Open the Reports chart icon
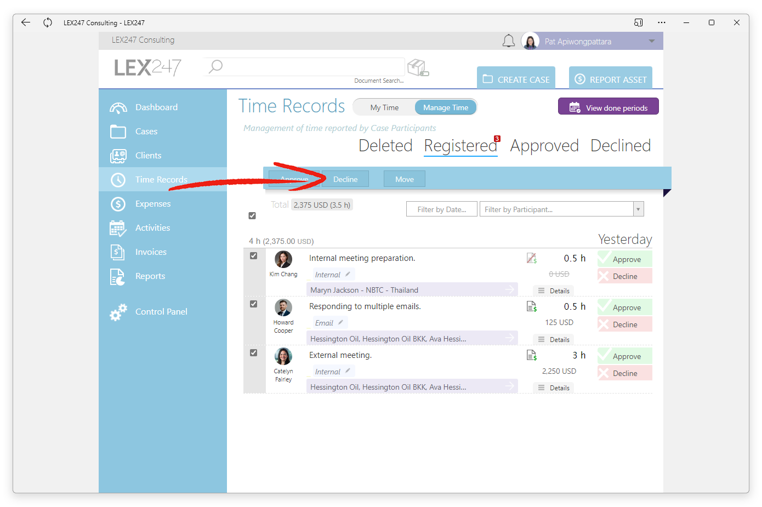Screen dimensions: 762x507 (x=117, y=277)
